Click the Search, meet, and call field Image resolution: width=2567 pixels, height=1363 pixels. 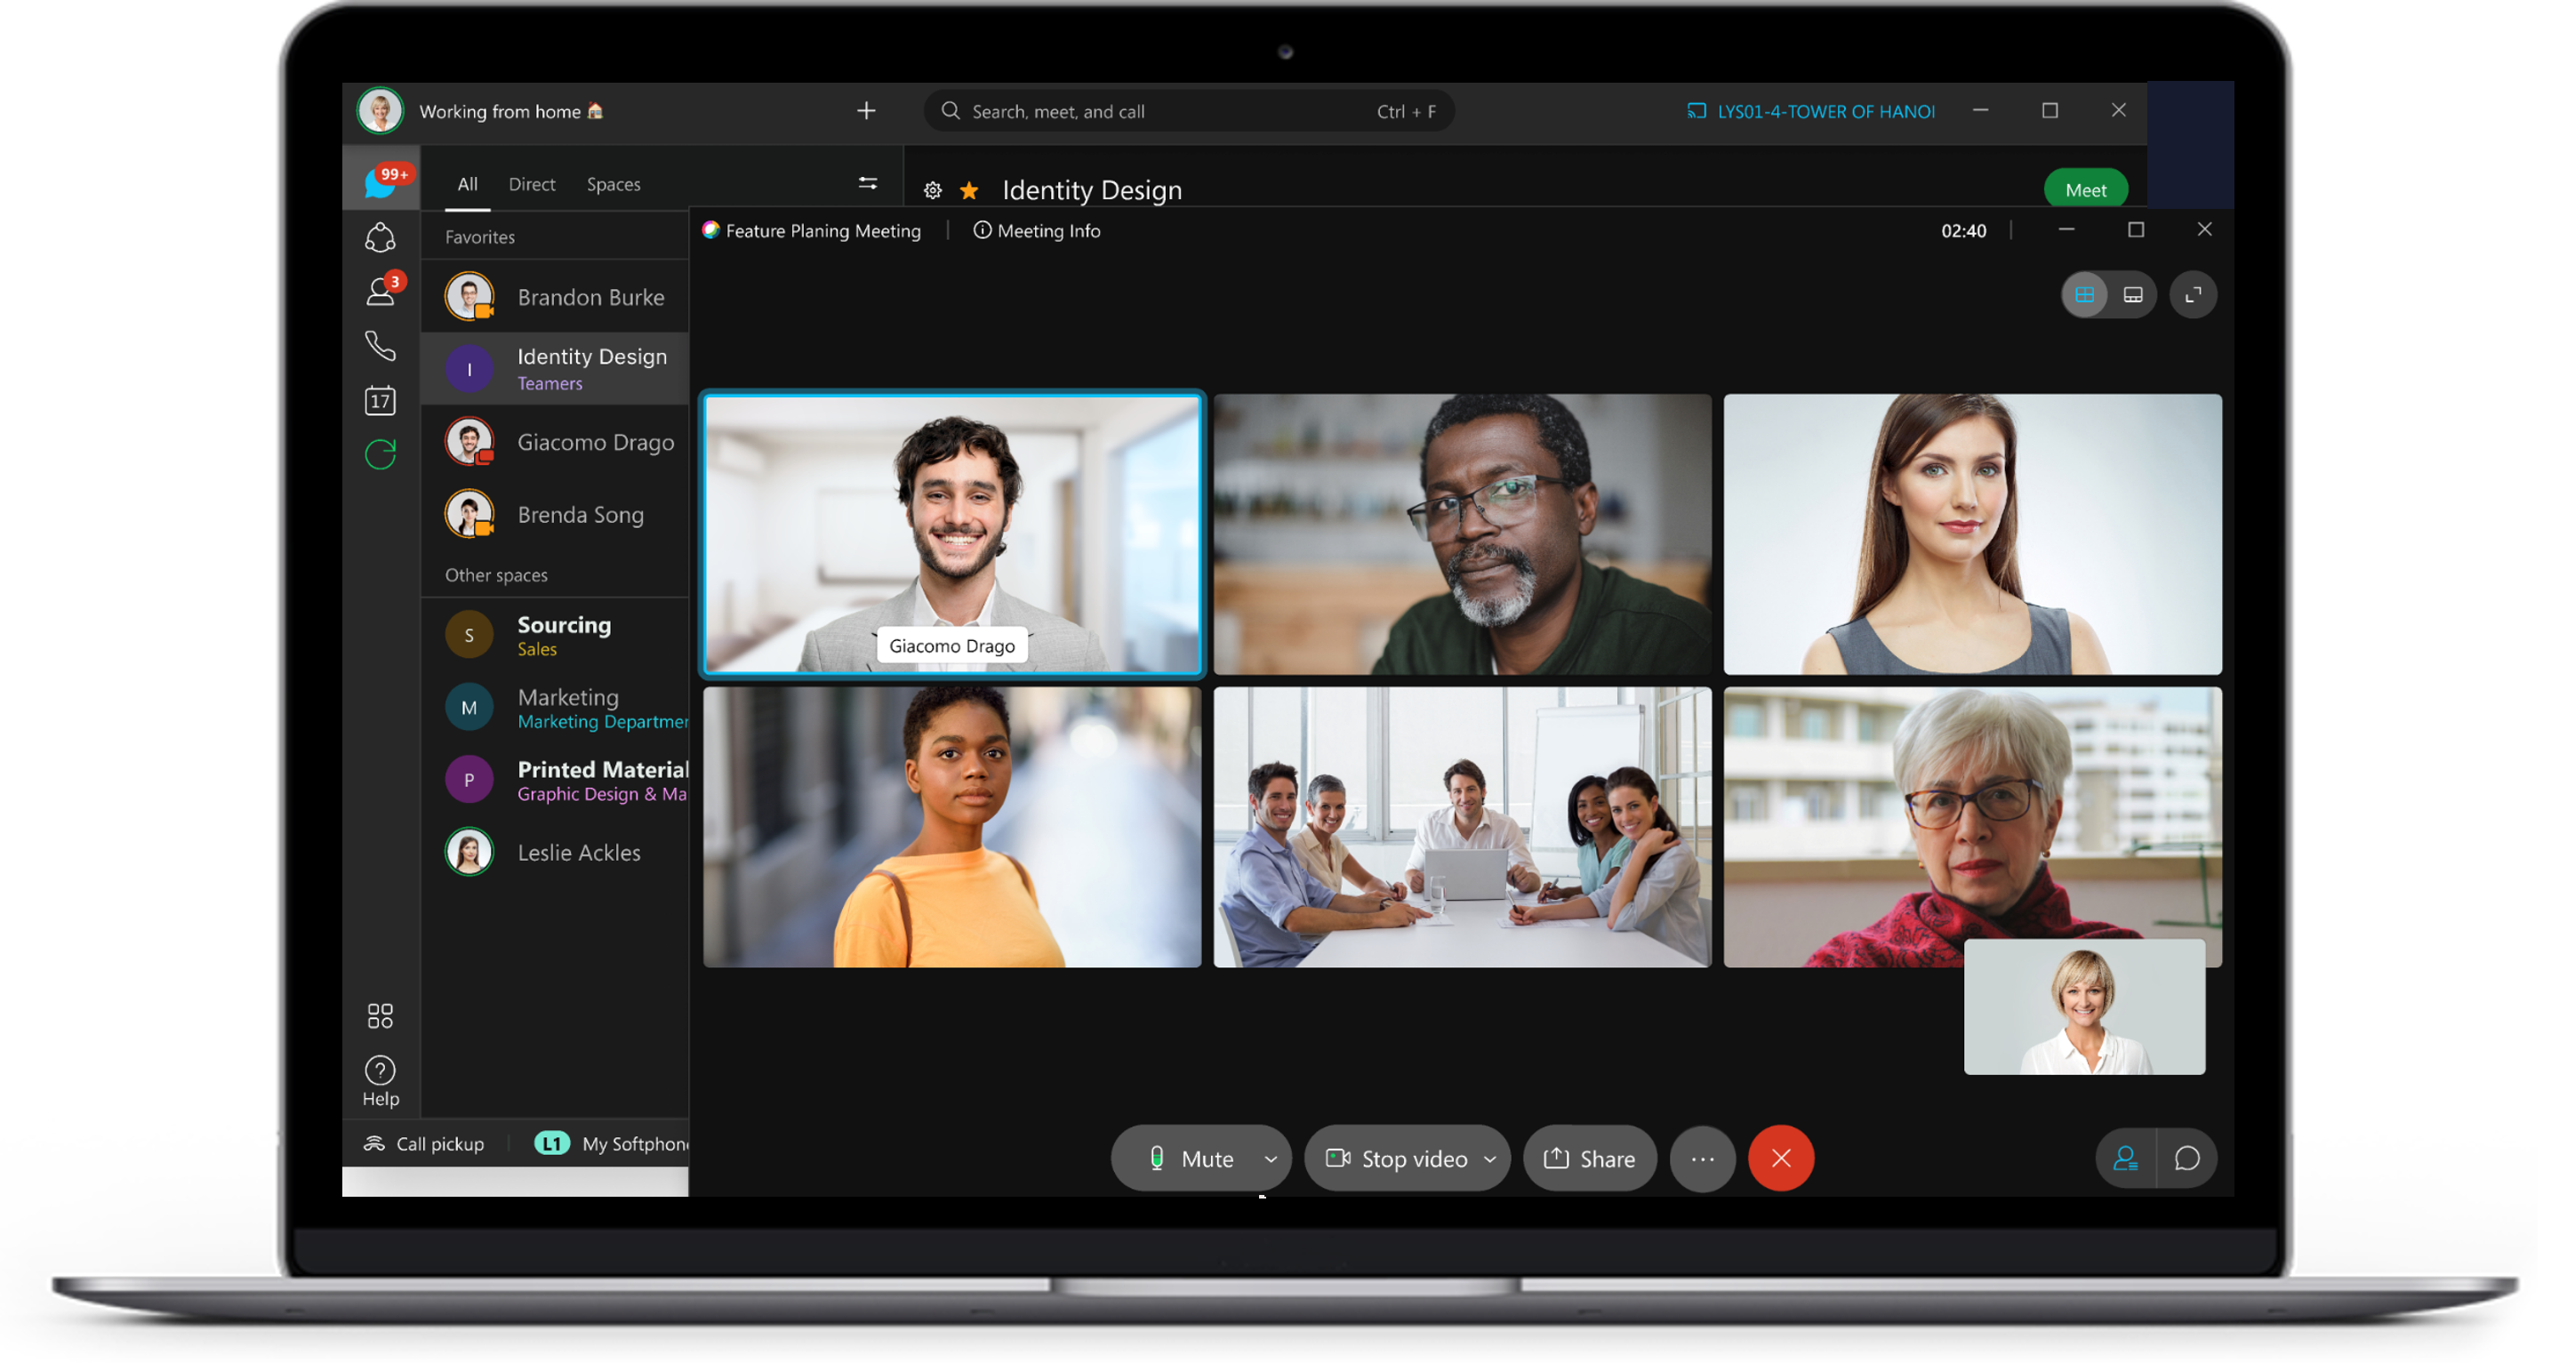tap(1186, 110)
